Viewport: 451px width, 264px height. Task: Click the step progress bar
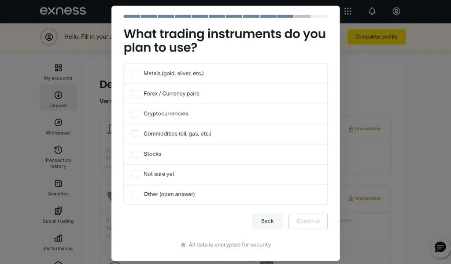click(225, 16)
